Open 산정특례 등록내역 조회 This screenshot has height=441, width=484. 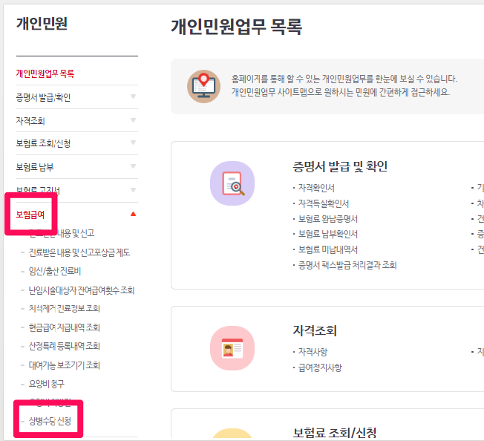tap(64, 346)
